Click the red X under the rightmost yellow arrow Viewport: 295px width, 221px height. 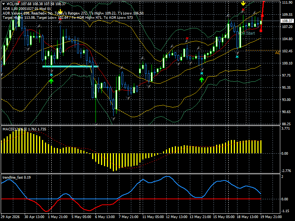click(243, 10)
